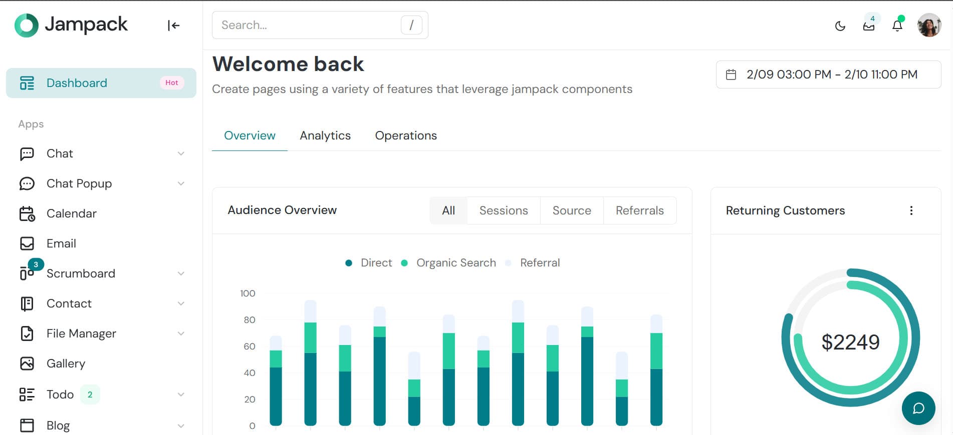Open the Contact sidebar label
953x435 pixels.
[x=69, y=303]
